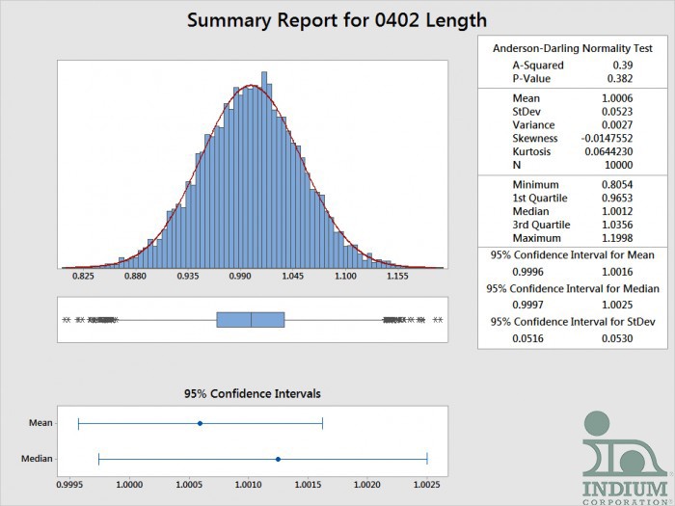Select the Kurtosis value 0.0644230
The image size is (675, 506).
pos(608,151)
